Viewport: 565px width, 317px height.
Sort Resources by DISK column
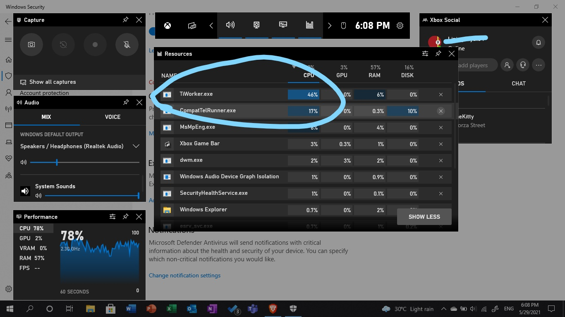coord(407,71)
